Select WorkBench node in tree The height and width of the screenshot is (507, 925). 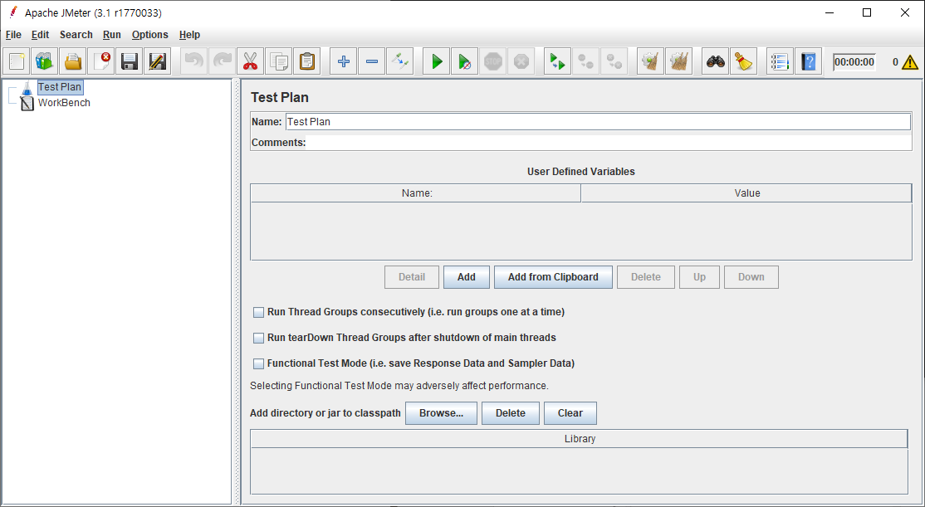tap(64, 103)
